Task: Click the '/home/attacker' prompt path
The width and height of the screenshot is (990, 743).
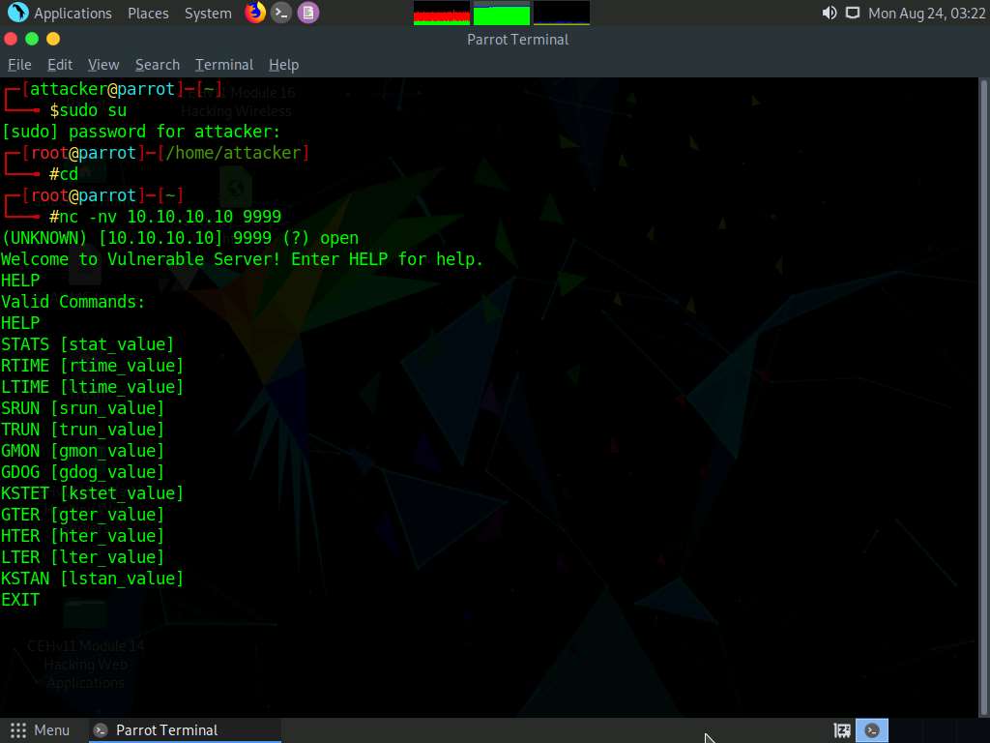Action: (234, 153)
